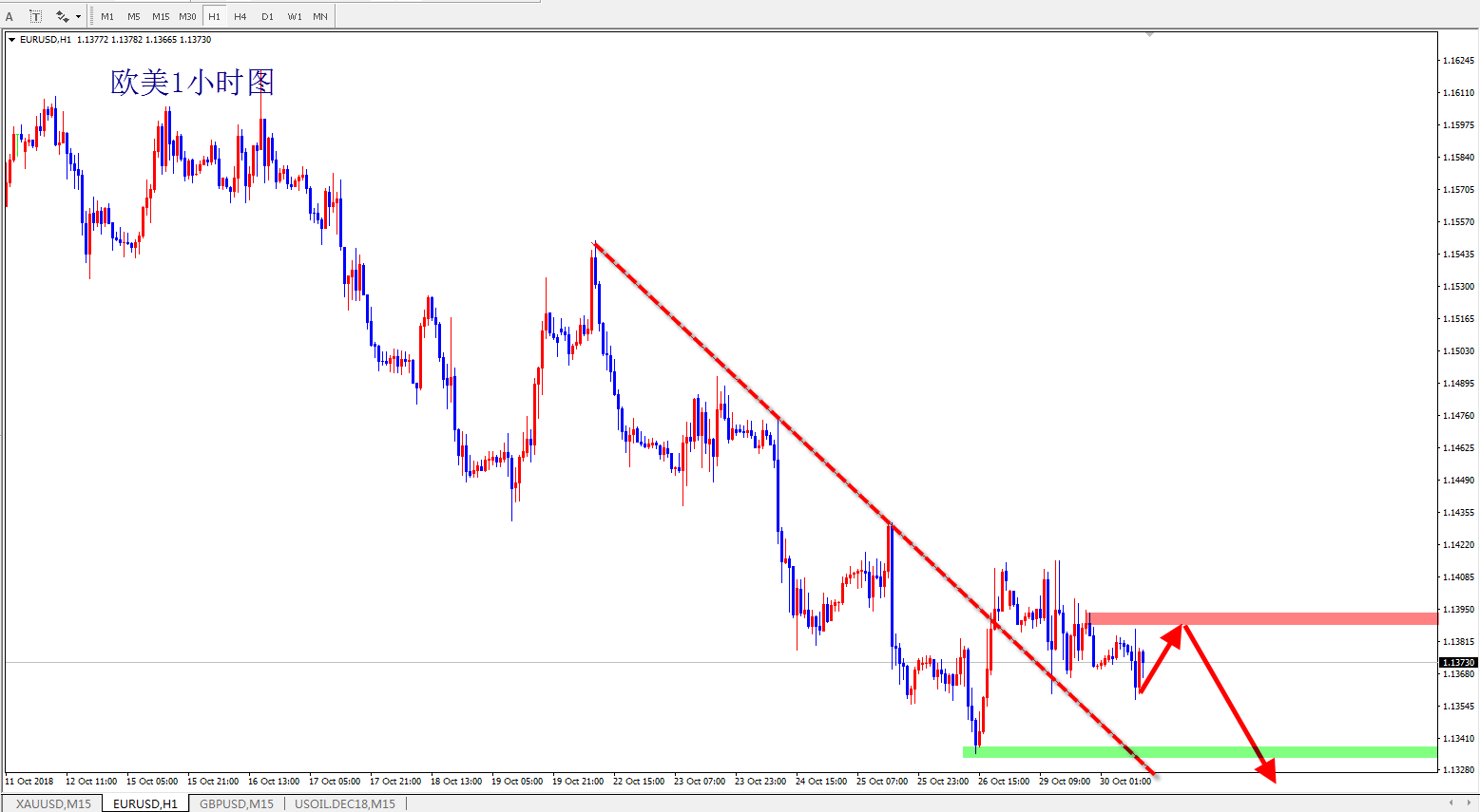
Task: Open the XAUUSD,M15 chart tab
Action: coord(53,803)
